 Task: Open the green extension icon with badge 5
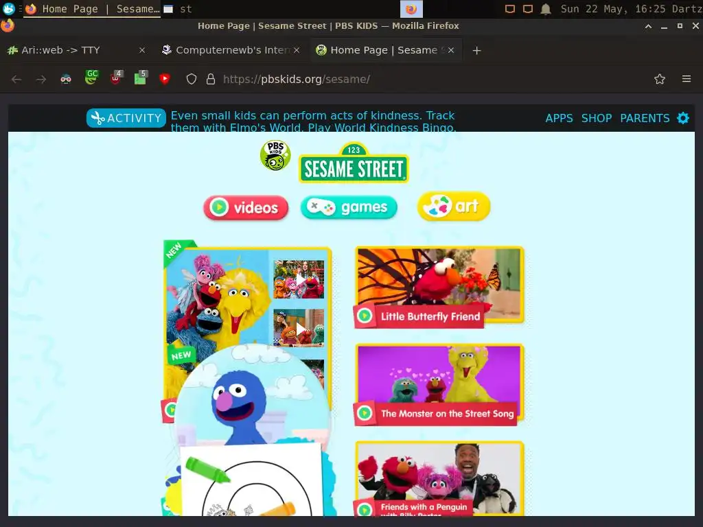pyautogui.click(x=140, y=78)
